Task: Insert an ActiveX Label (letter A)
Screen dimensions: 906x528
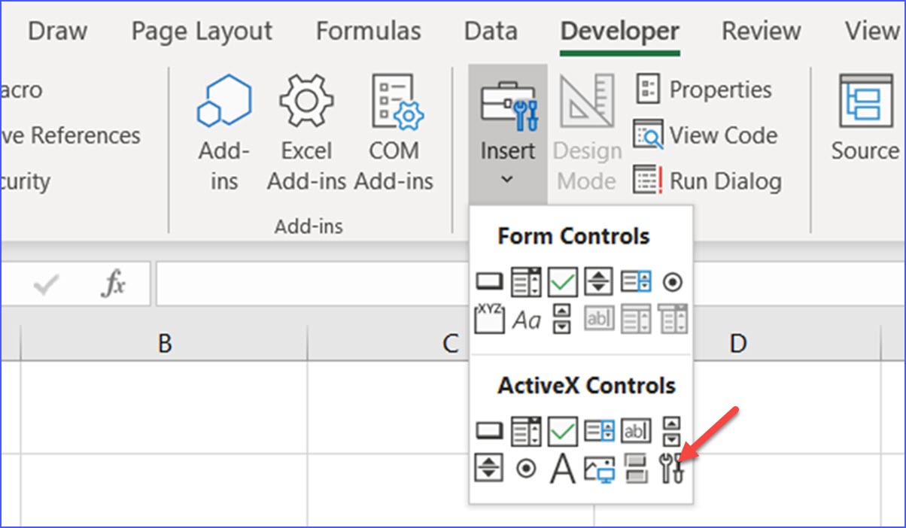Action: coord(562,469)
